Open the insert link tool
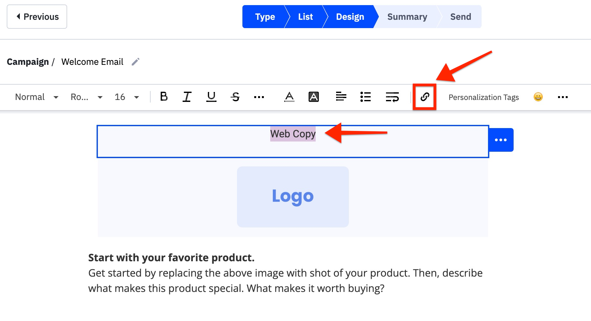591x321 pixels. pyautogui.click(x=424, y=97)
